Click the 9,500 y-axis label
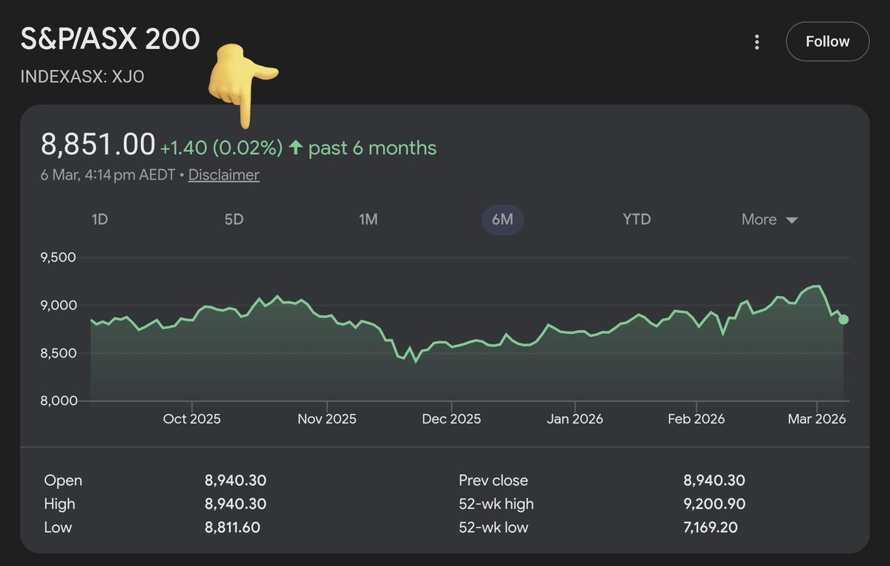The image size is (890, 566). [x=56, y=258]
